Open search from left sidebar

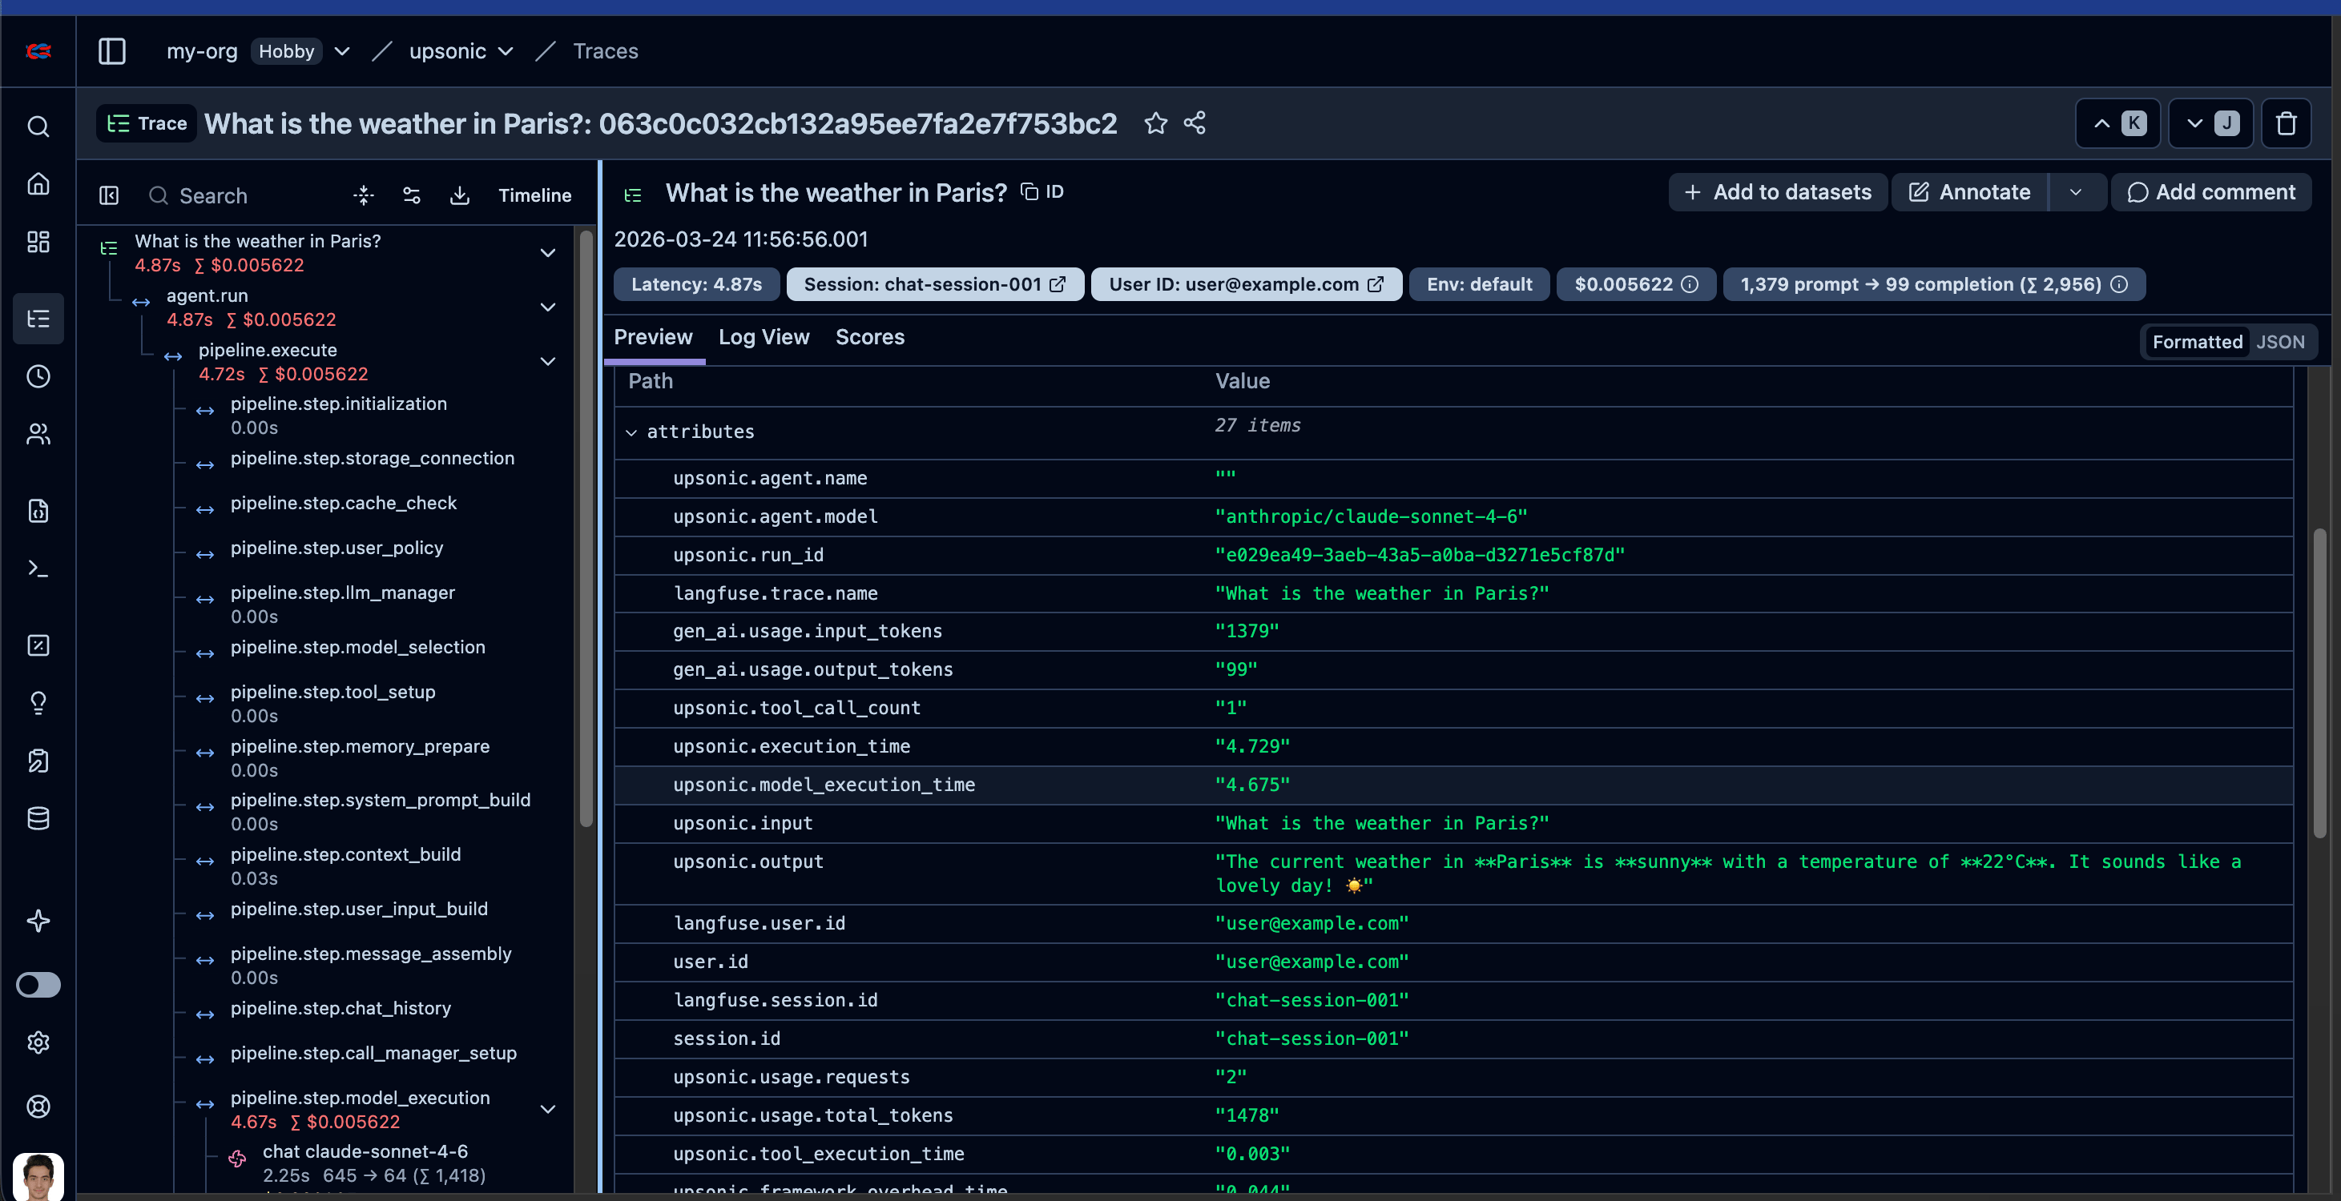coord(38,127)
